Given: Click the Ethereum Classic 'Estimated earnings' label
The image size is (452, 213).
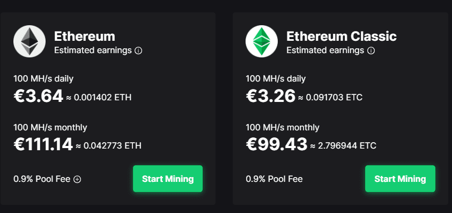Looking at the screenshot, I should pos(325,50).
